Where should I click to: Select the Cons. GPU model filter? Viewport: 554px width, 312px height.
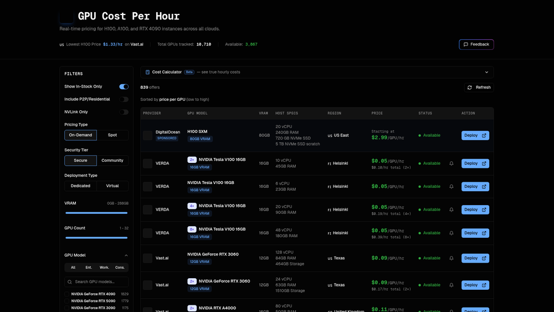120,268
